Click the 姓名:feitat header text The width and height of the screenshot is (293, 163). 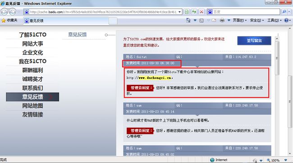tap(136, 57)
